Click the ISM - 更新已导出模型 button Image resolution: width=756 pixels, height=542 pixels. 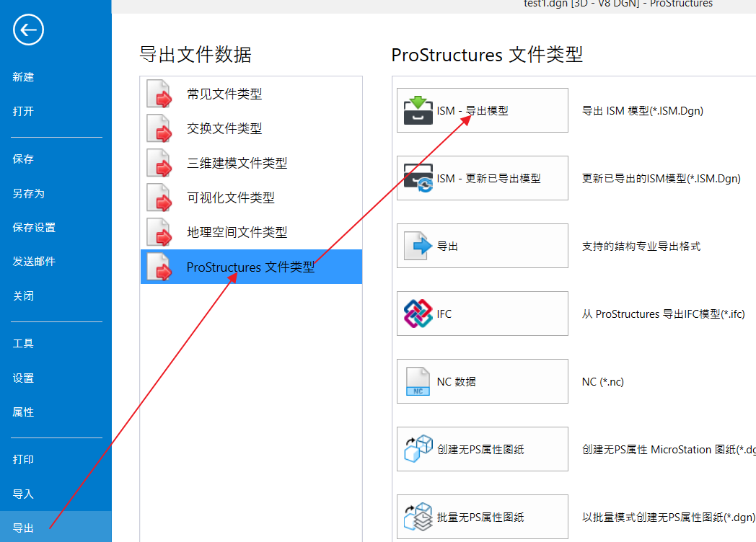tap(482, 178)
